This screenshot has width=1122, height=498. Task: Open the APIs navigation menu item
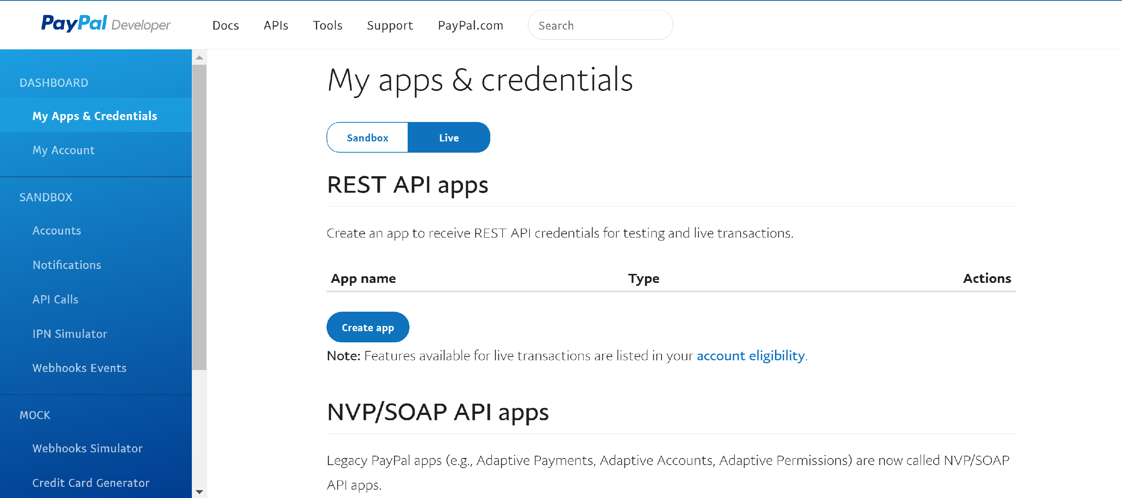tap(276, 25)
